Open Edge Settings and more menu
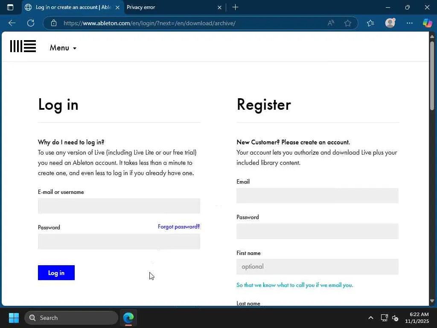 (409, 23)
